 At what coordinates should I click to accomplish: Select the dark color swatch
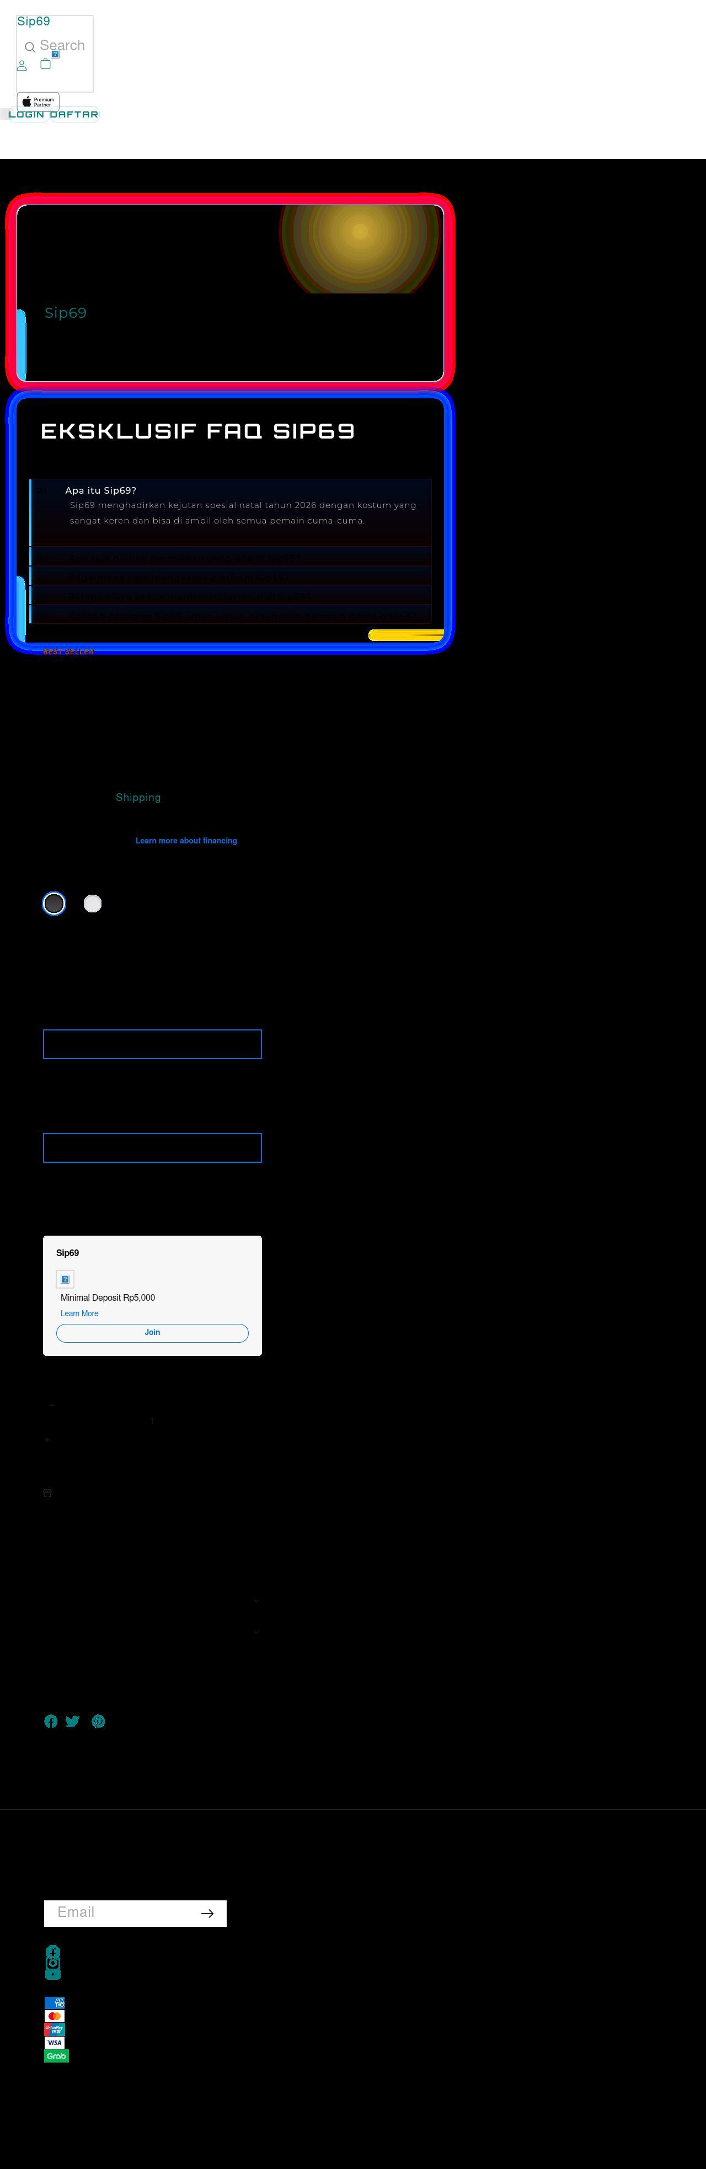(x=54, y=904)
